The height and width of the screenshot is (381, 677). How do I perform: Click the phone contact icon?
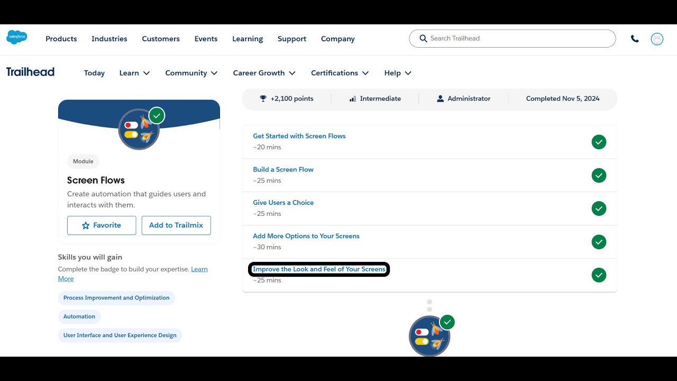pyautogui.click(x=635, y=39)
